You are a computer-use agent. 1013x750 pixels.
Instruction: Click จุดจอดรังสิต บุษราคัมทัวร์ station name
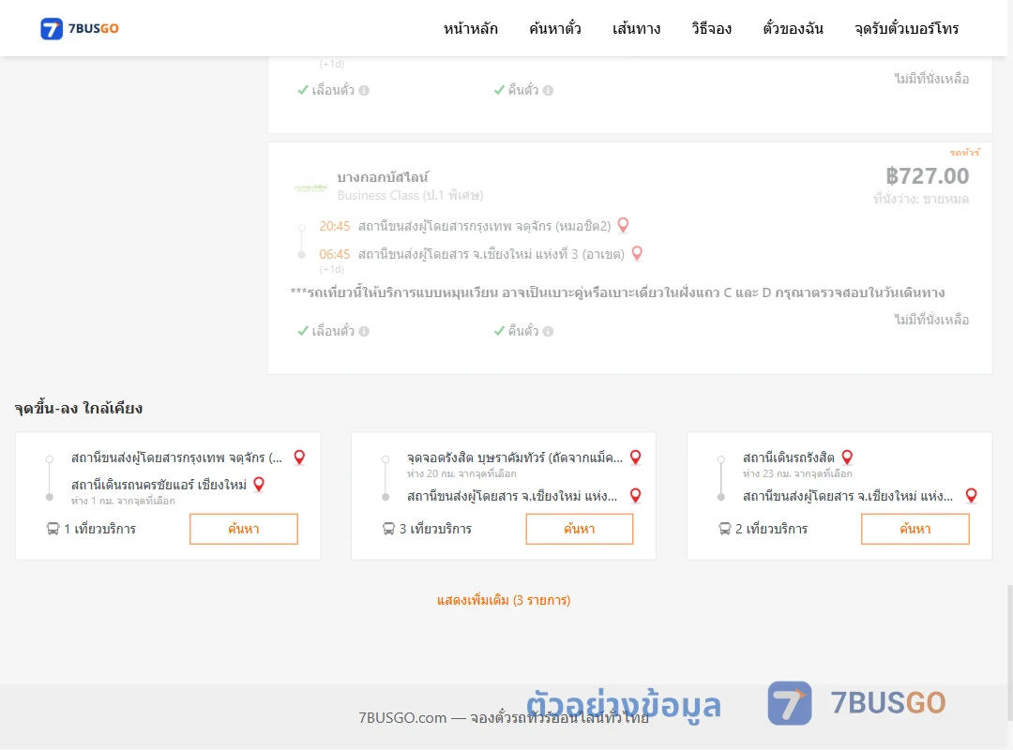pos(515,457)
